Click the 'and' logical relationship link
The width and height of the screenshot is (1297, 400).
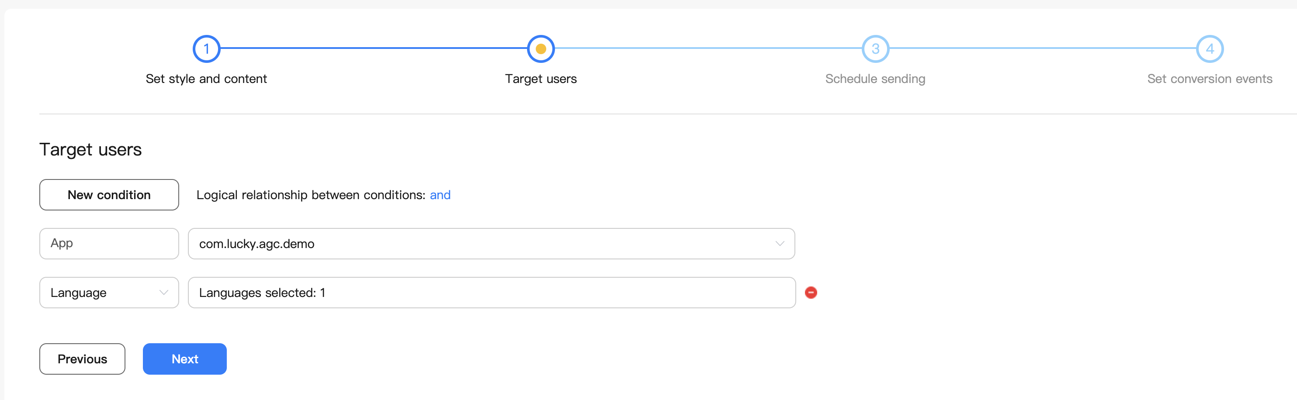[440, 195]
